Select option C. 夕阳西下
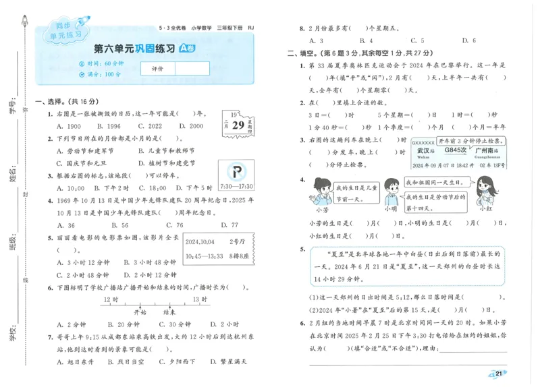Image resolution: width=540 pixels, height=387 pixels. [x=177, y=362]
